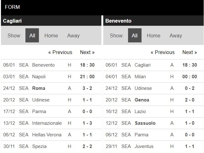Open the Cagliari vs Napoli match
Viewport: 204px width, 153px height.
tap(39, 77)
